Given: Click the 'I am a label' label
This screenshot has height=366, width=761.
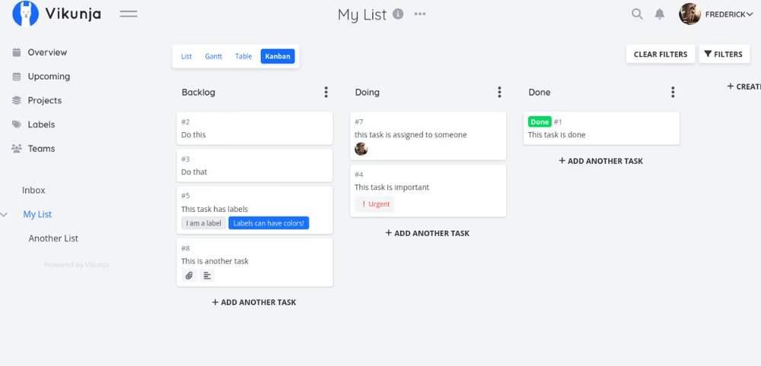Looking at the screenshot, I should coord(204,223).
